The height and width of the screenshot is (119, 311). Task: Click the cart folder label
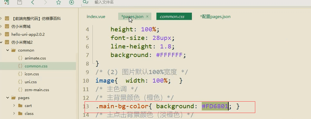(28, 106)
